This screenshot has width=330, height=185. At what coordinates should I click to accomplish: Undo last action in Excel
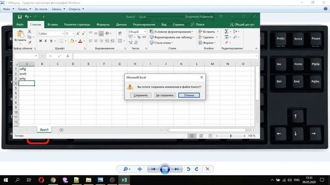(x=27, y=17)
